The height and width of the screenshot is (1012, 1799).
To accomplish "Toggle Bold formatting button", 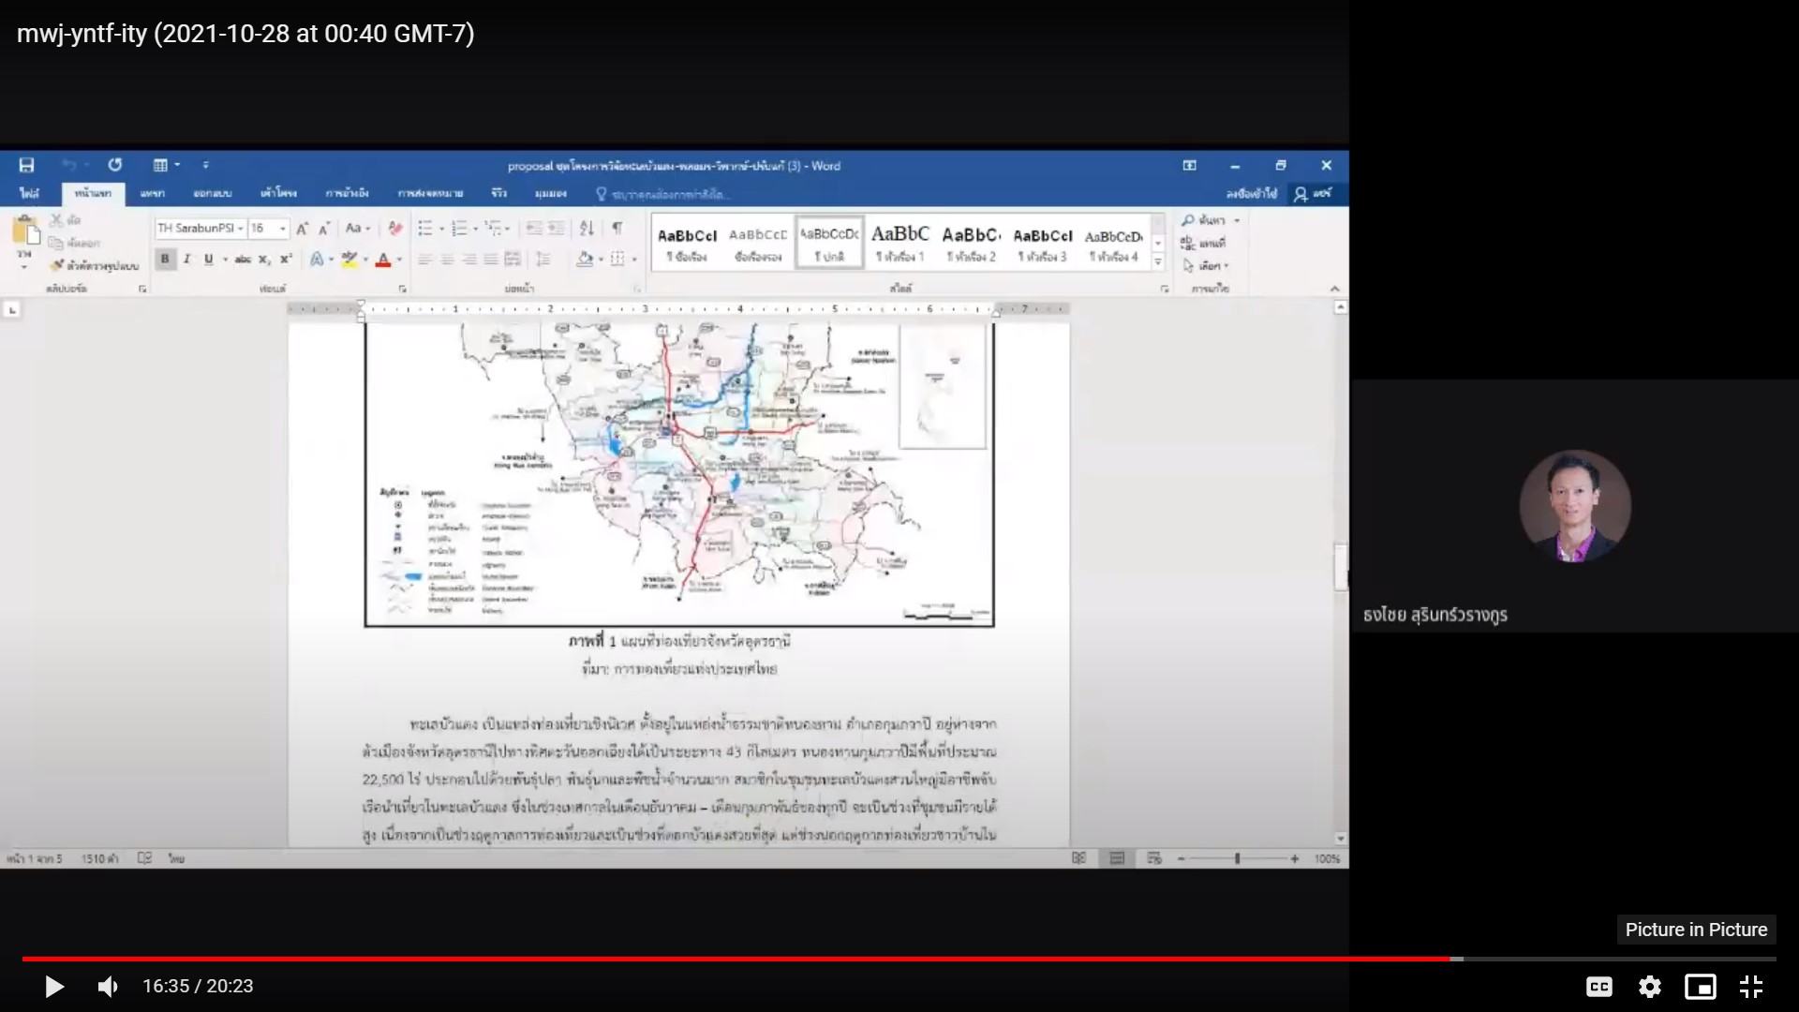I will [165, 260].
